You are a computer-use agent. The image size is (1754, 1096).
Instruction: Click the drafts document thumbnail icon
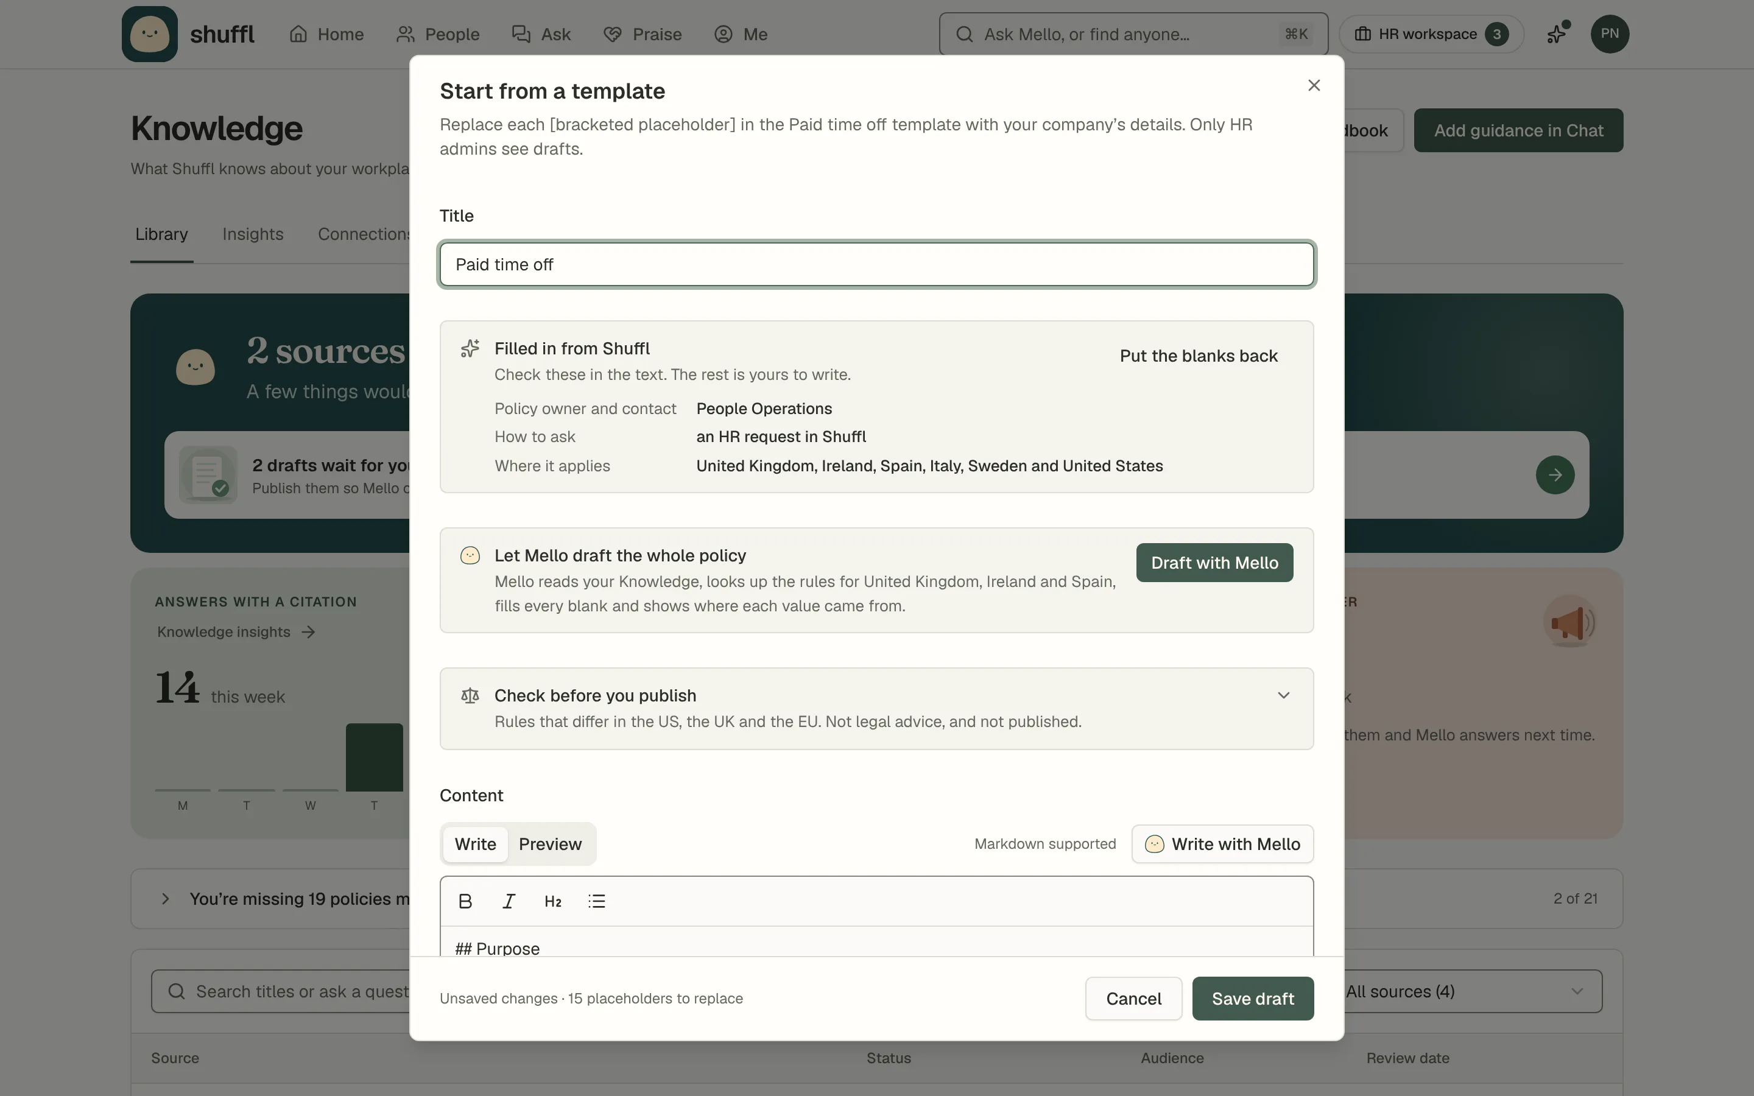click(x=208, y=475)
